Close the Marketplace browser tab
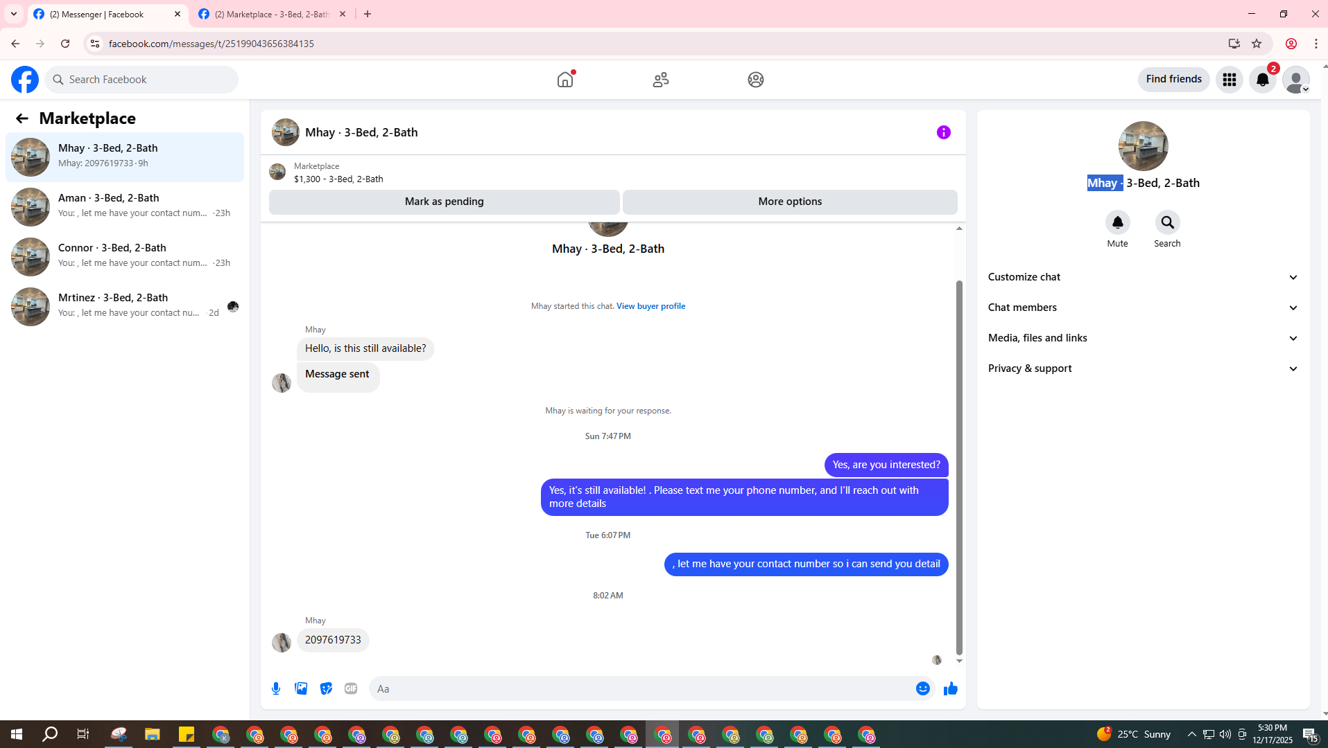Viewport: 1328px width, 748px height. click(x=343, y=14)
